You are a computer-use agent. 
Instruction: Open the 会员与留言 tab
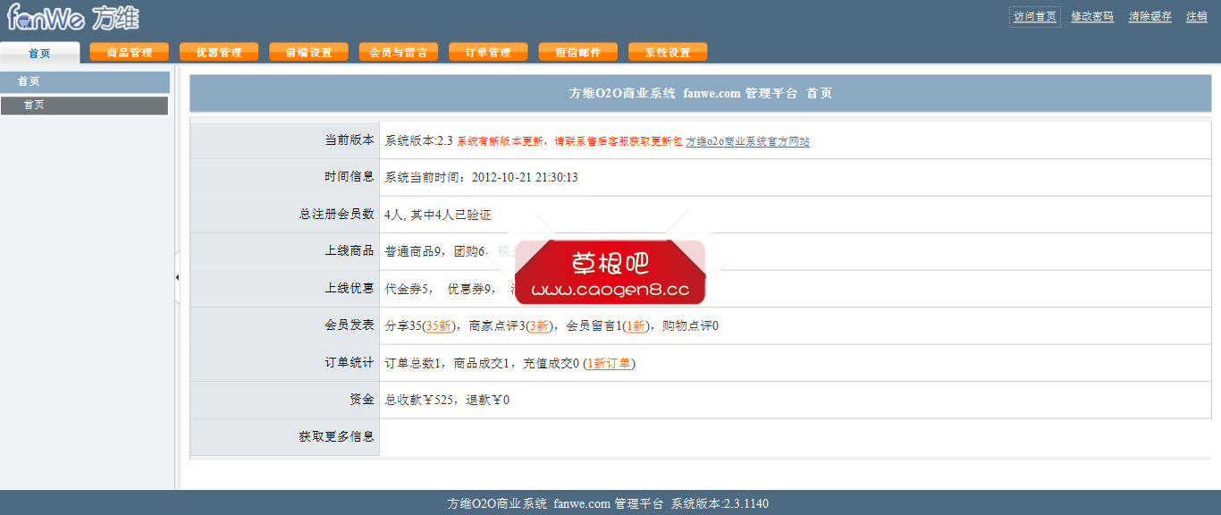click(x=399, y=51)
